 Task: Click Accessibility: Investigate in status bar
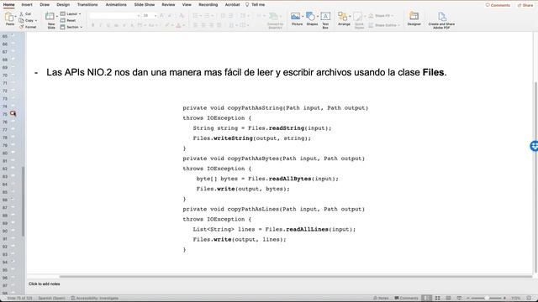tap(95, 299)
